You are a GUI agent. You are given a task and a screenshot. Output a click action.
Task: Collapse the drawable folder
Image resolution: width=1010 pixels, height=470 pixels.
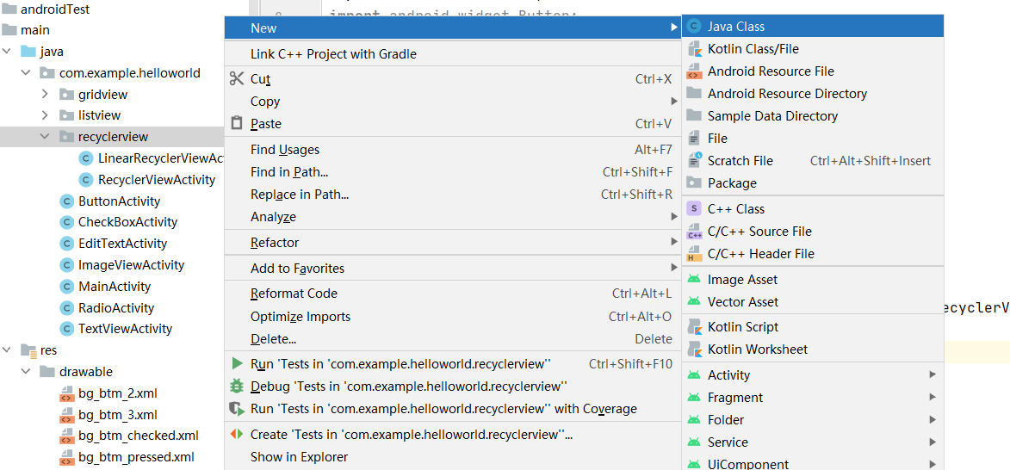click(26, 372)
